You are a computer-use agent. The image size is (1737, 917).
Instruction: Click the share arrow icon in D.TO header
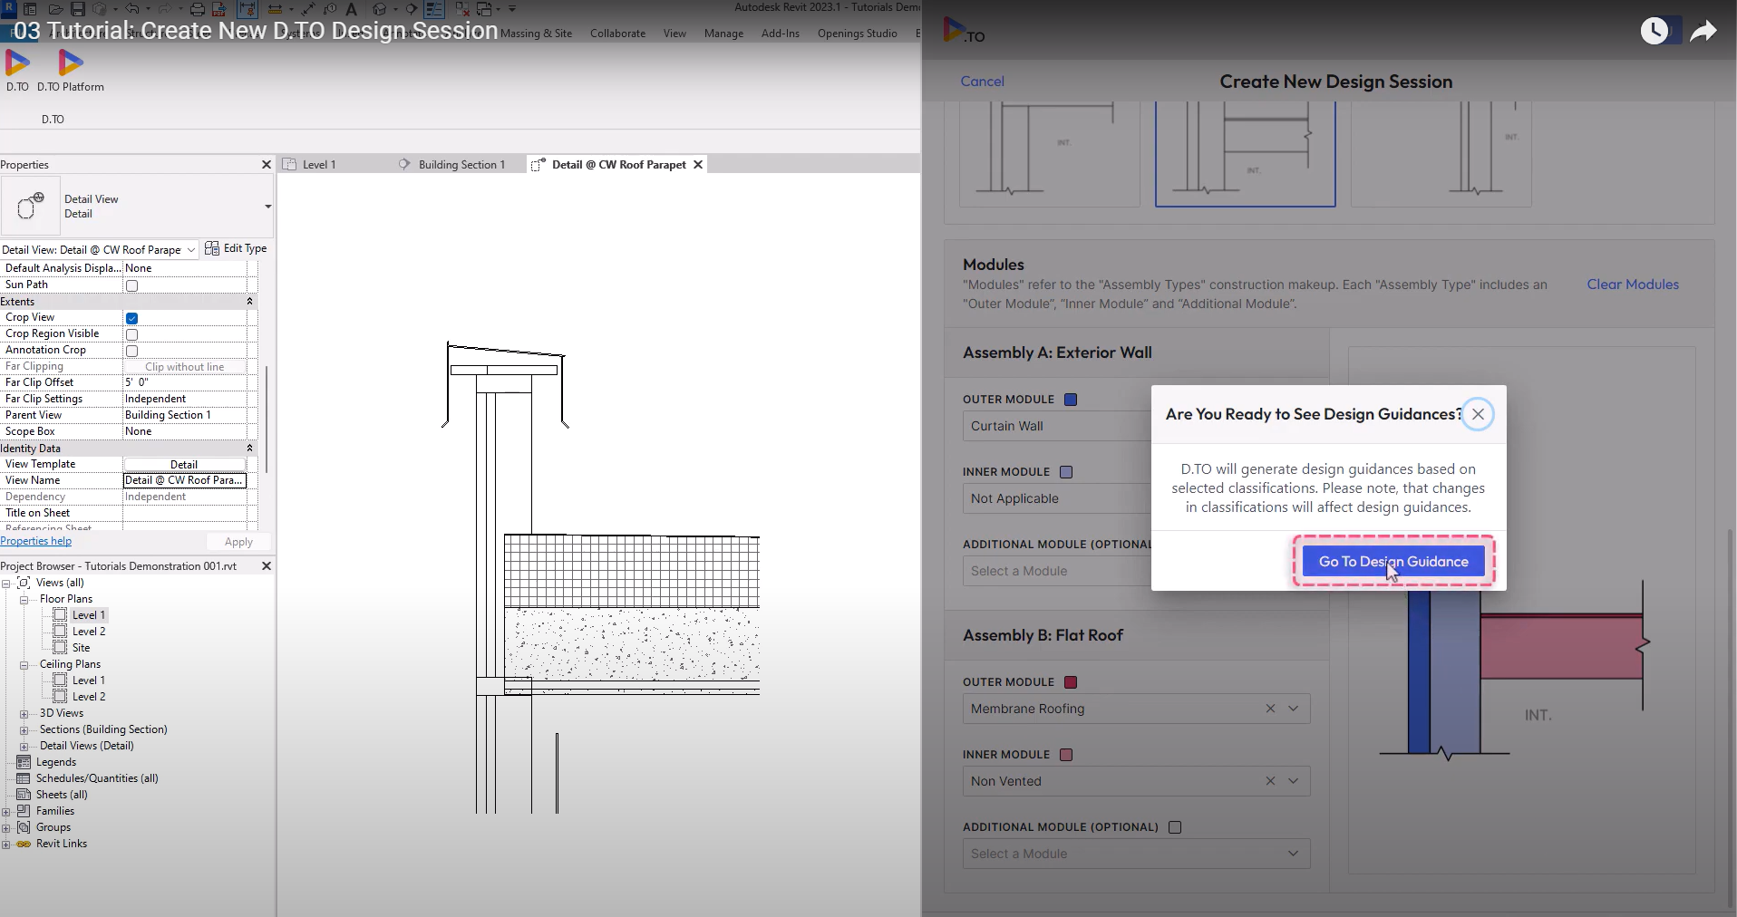coord(1703,30)
